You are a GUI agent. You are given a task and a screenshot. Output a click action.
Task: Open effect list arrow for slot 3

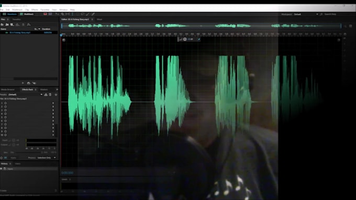pyautogui.click(x=53, y=110)
